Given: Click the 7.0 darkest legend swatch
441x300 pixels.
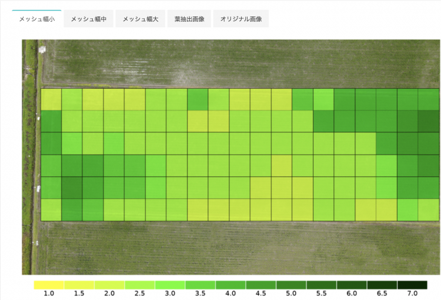Looking at the screenshot, I should (x=412, y=285).
